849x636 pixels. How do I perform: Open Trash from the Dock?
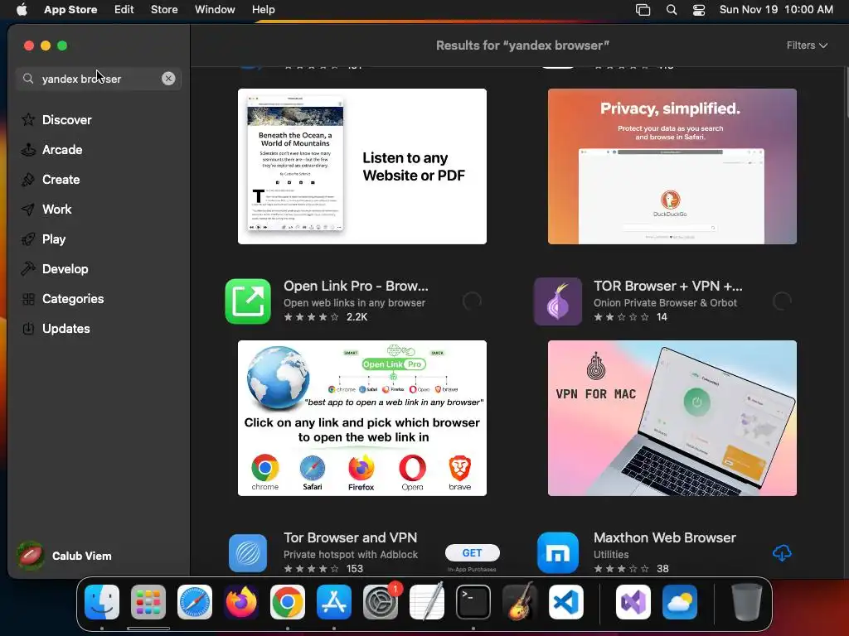pyautogui.click(x=747, y=602)
